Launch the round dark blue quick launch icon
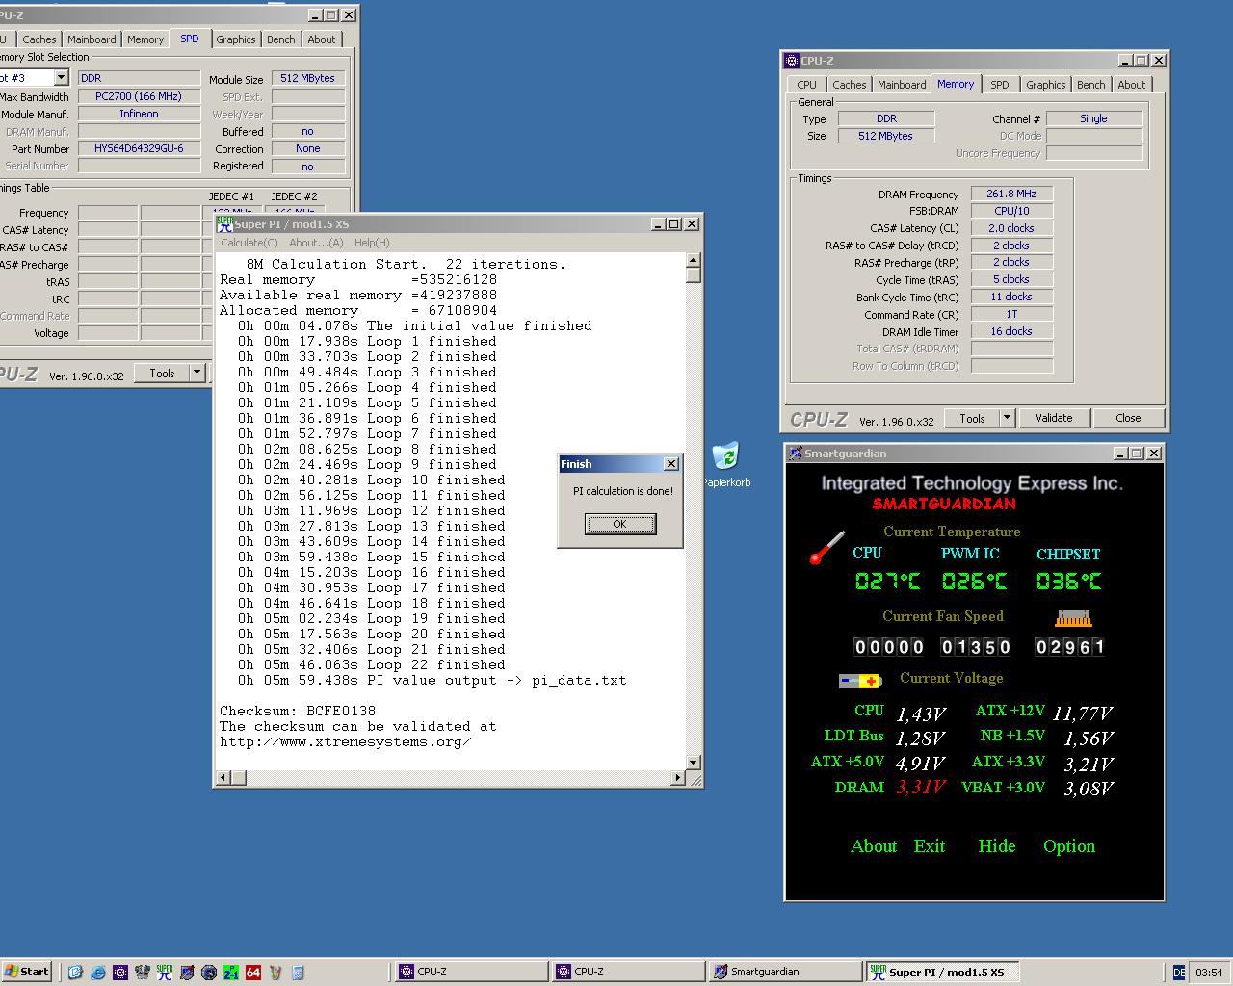Screen dimensions: 1233x986 [x=209, y=973]
